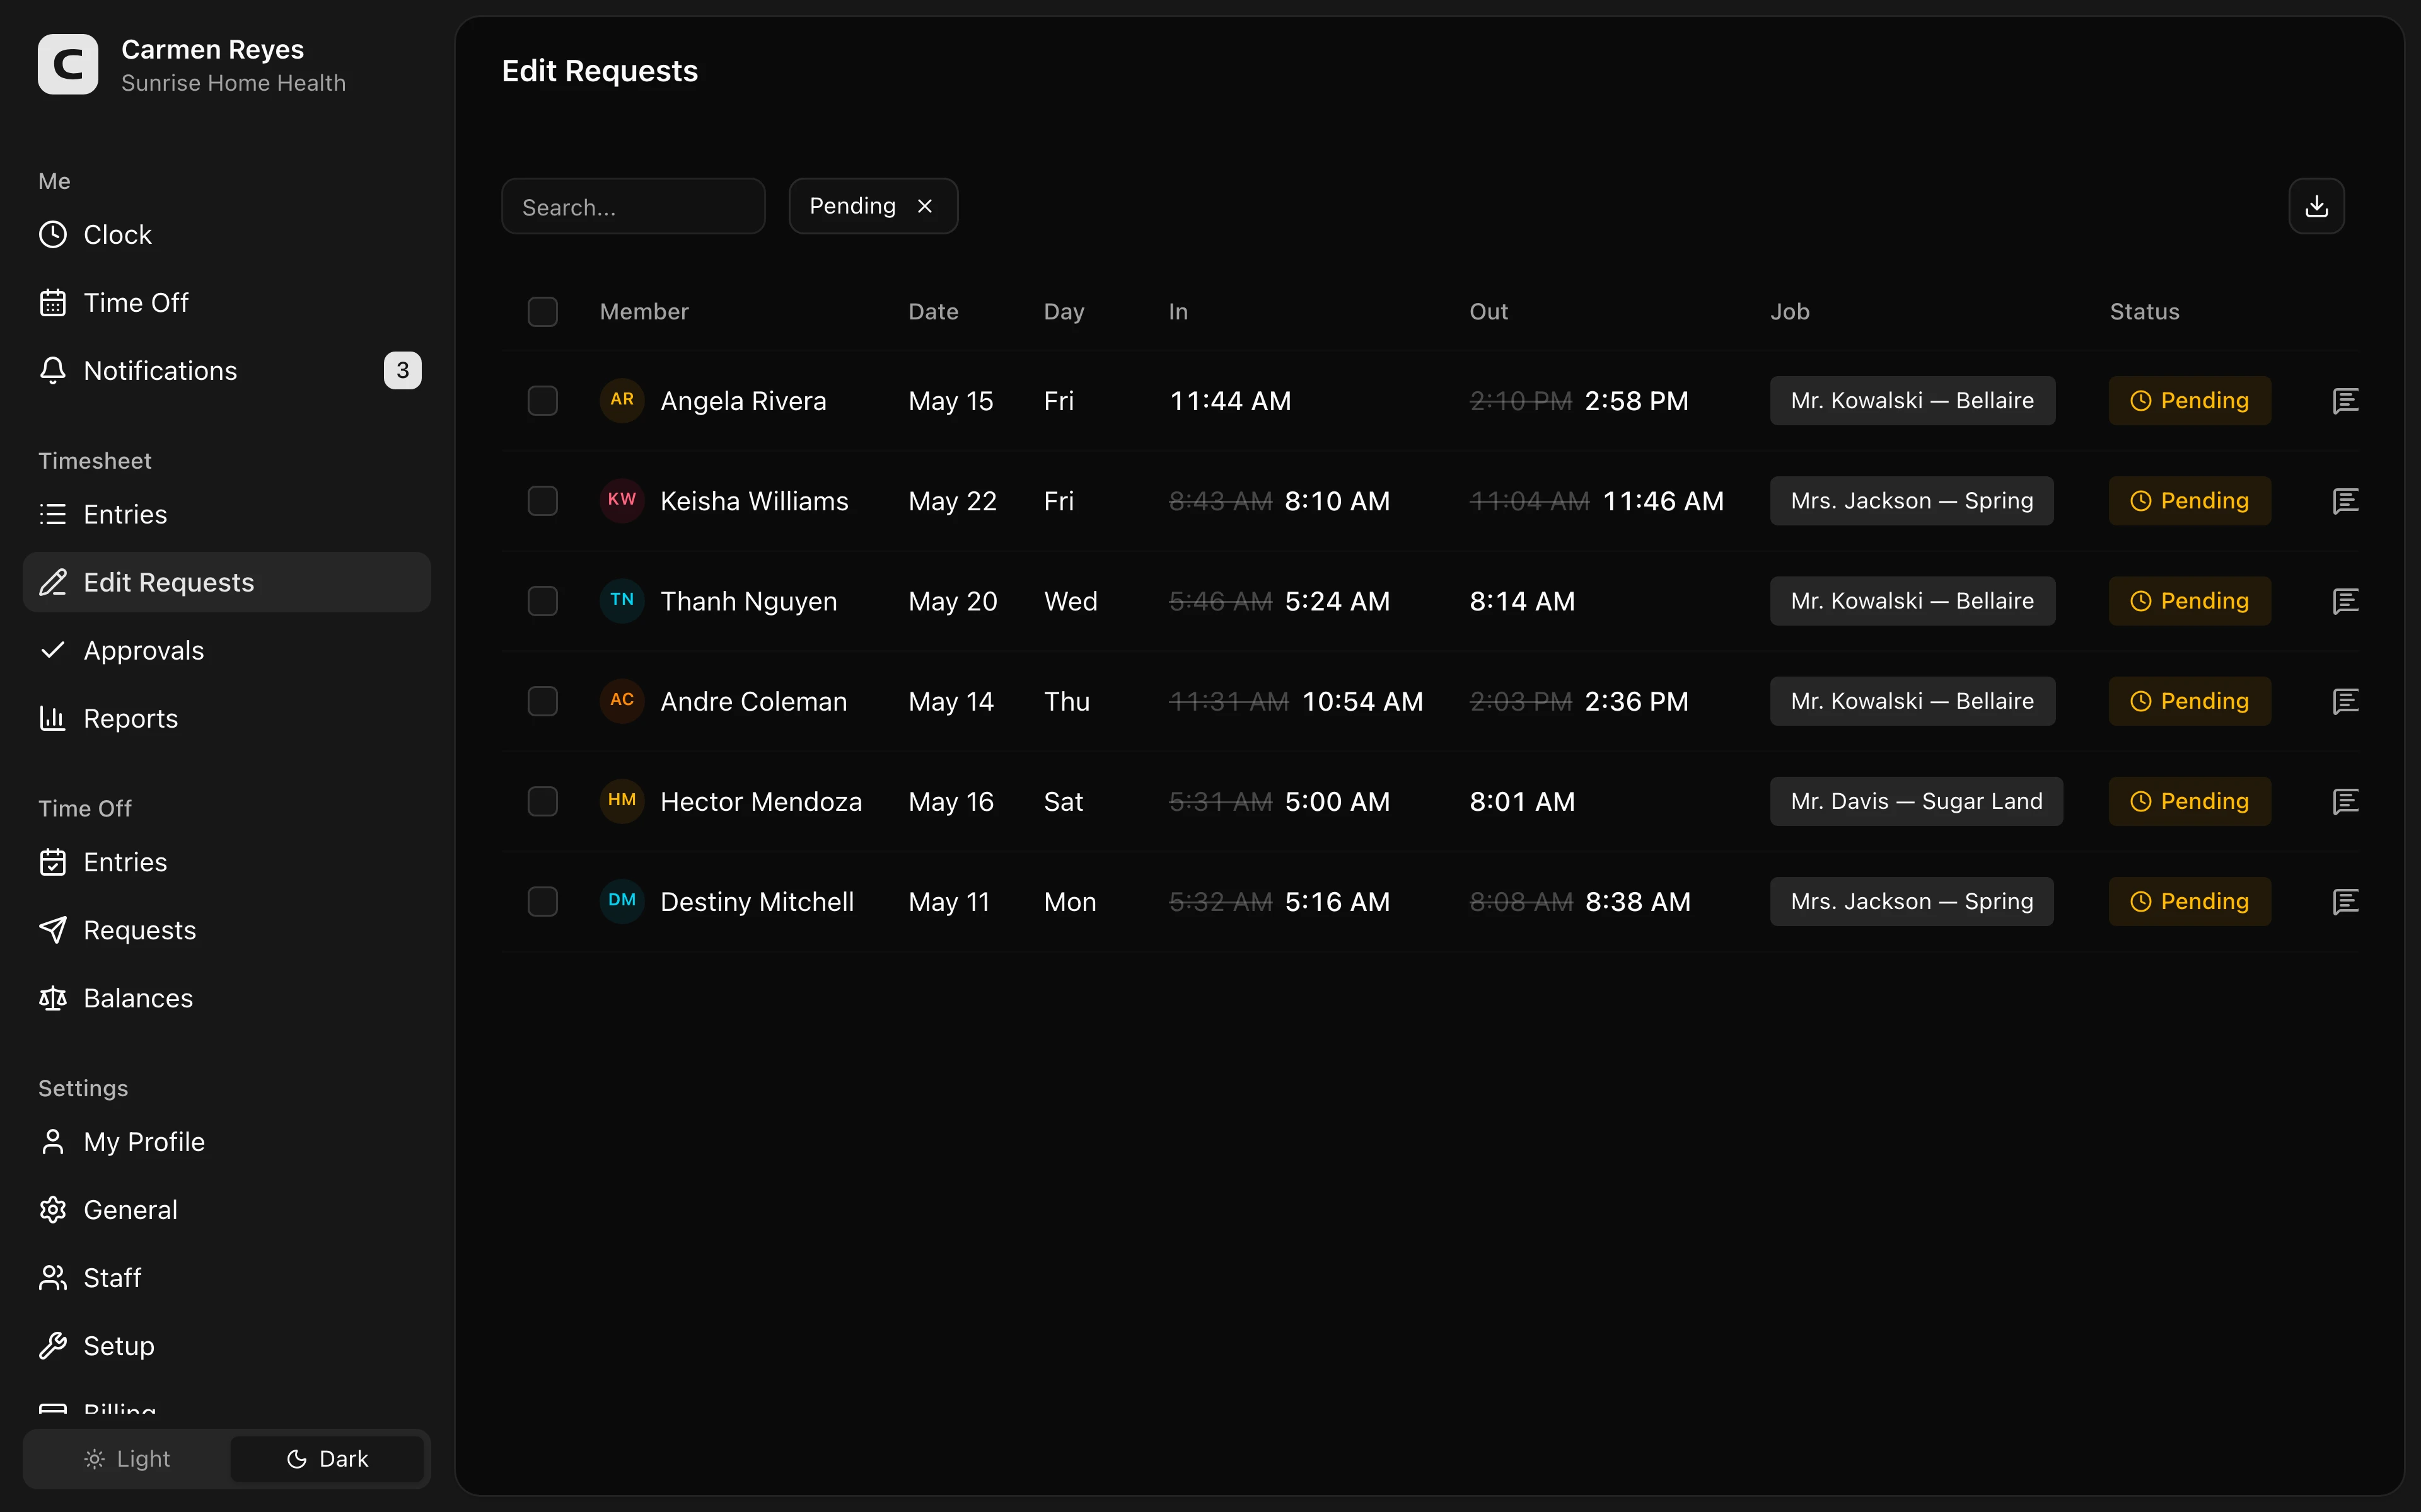Open notes icon for Thanh Nguyen row
This screenshot has height=1512, width=2421.
(x=2345, y=601)
